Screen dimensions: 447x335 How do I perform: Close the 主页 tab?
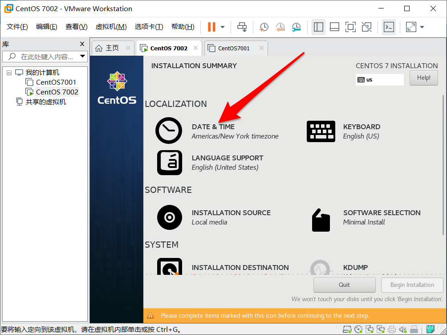[x=128, y=48]
